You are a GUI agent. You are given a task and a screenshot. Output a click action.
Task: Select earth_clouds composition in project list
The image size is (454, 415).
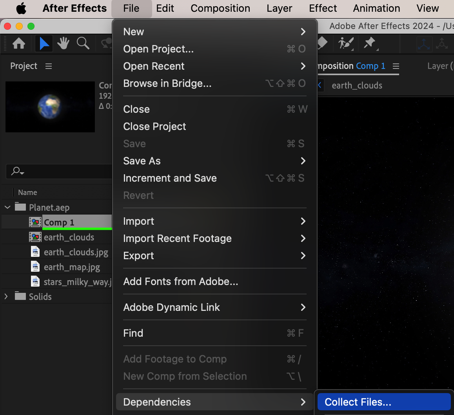(x=69, y=237)
